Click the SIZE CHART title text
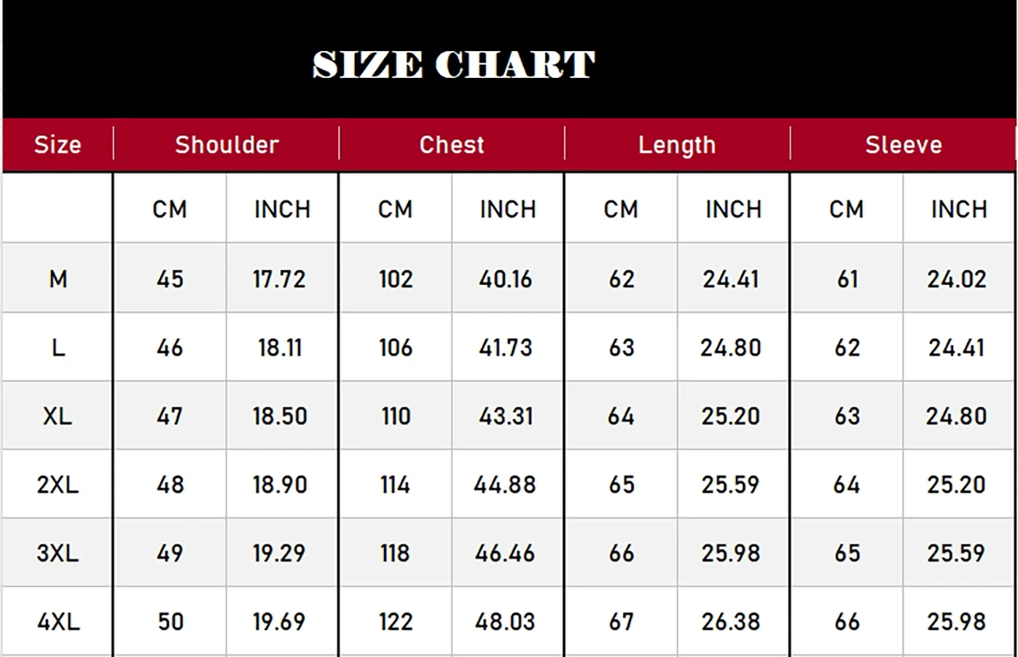The image size is (1018, 657). (453, 65)
